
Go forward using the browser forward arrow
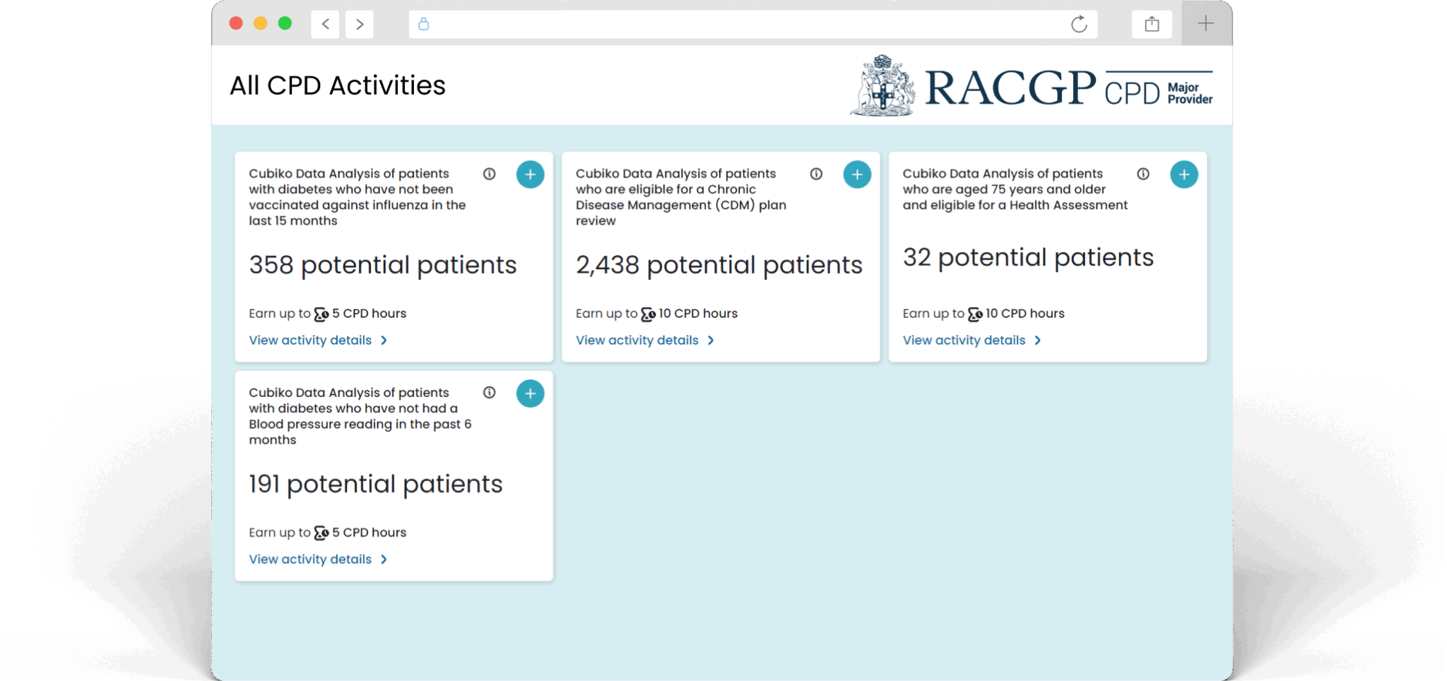[x=360, y=24]
